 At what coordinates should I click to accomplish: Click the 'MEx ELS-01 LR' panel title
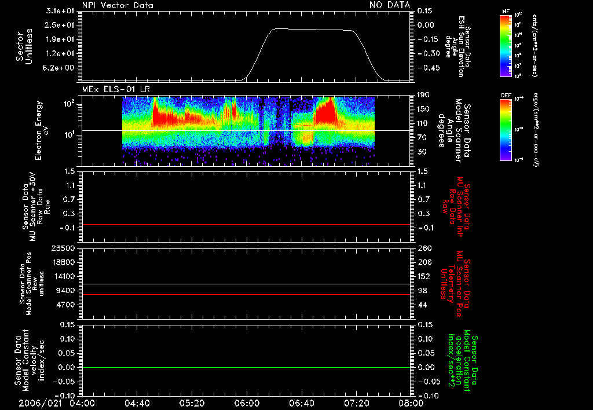pyautogui.click(x=116, y=89)
